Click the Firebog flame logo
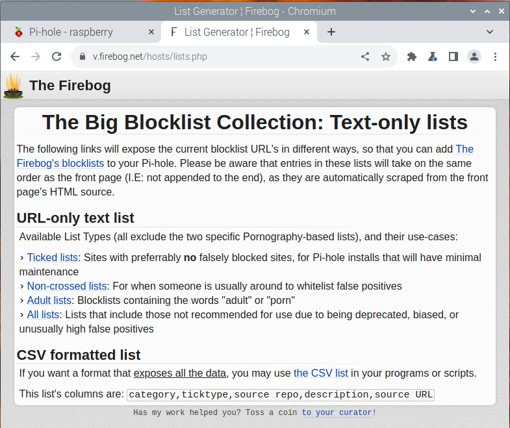510x428 pixels. pos(14,86)
